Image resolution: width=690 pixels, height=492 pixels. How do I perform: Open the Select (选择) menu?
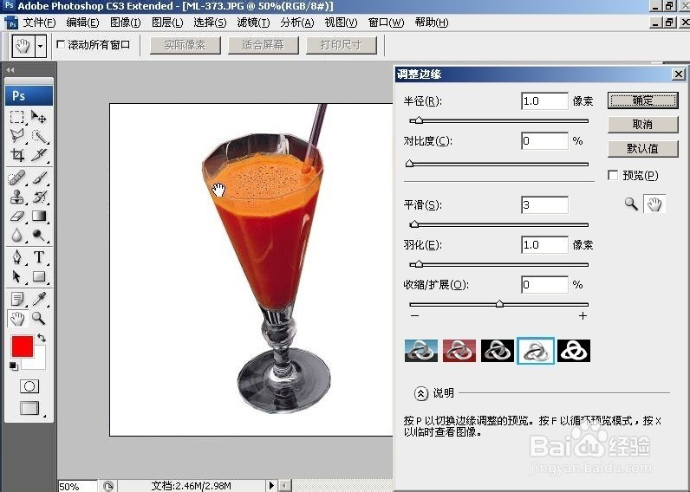(210, 23)
